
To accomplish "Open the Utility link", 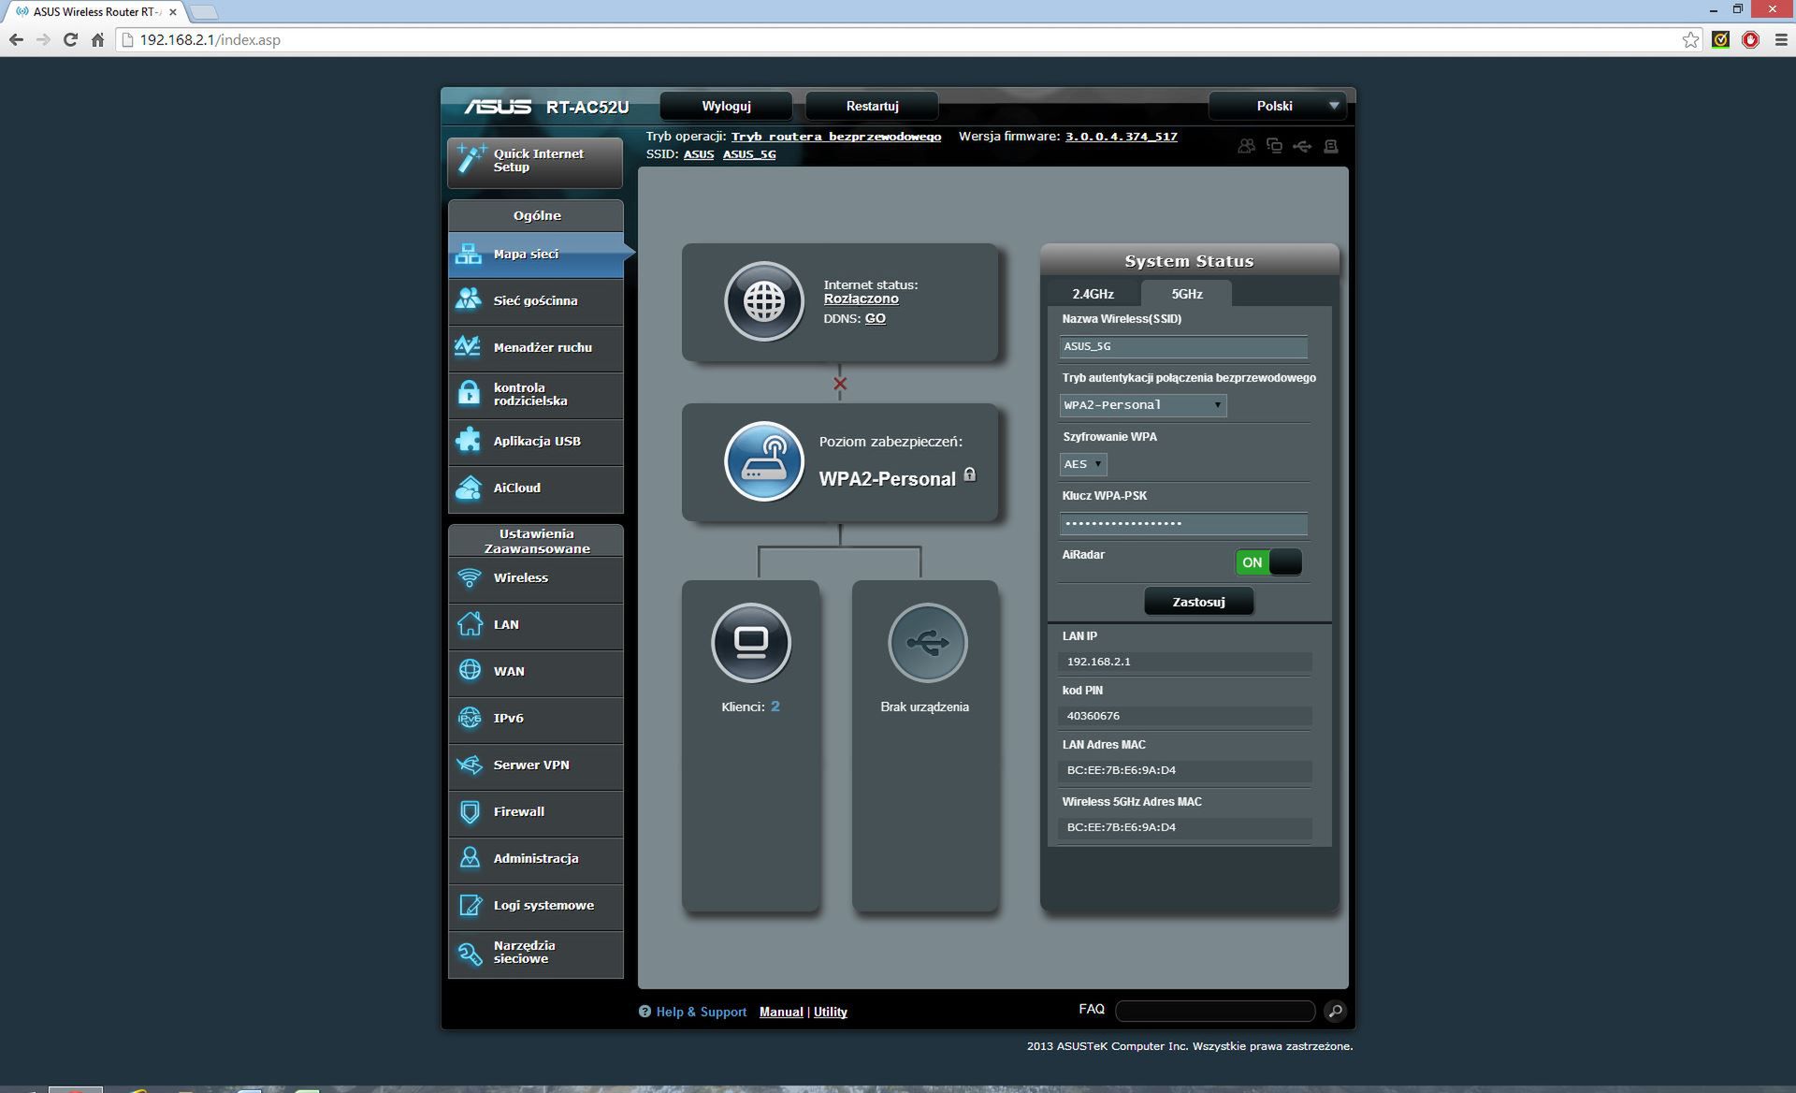I will 830,1012.
